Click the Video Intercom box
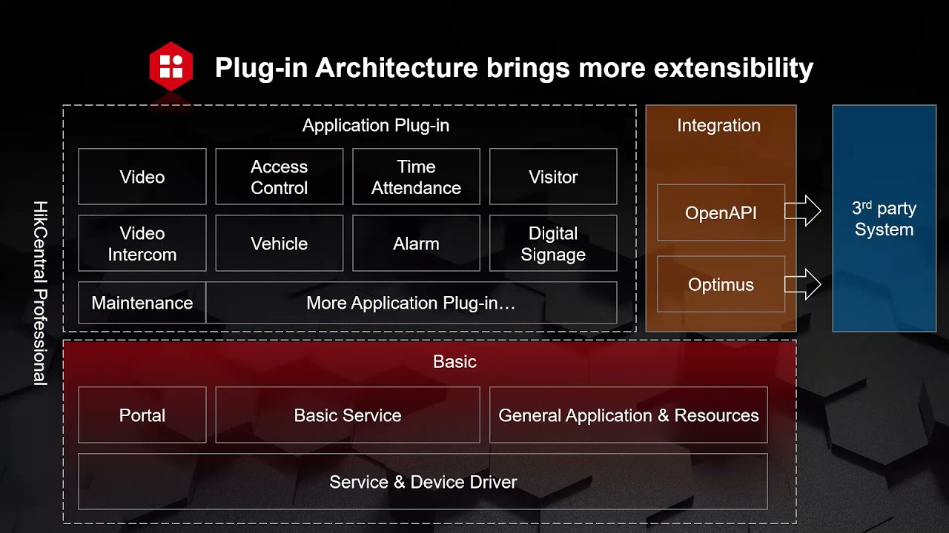The image size is (949, 533). (x=142, y=244)
